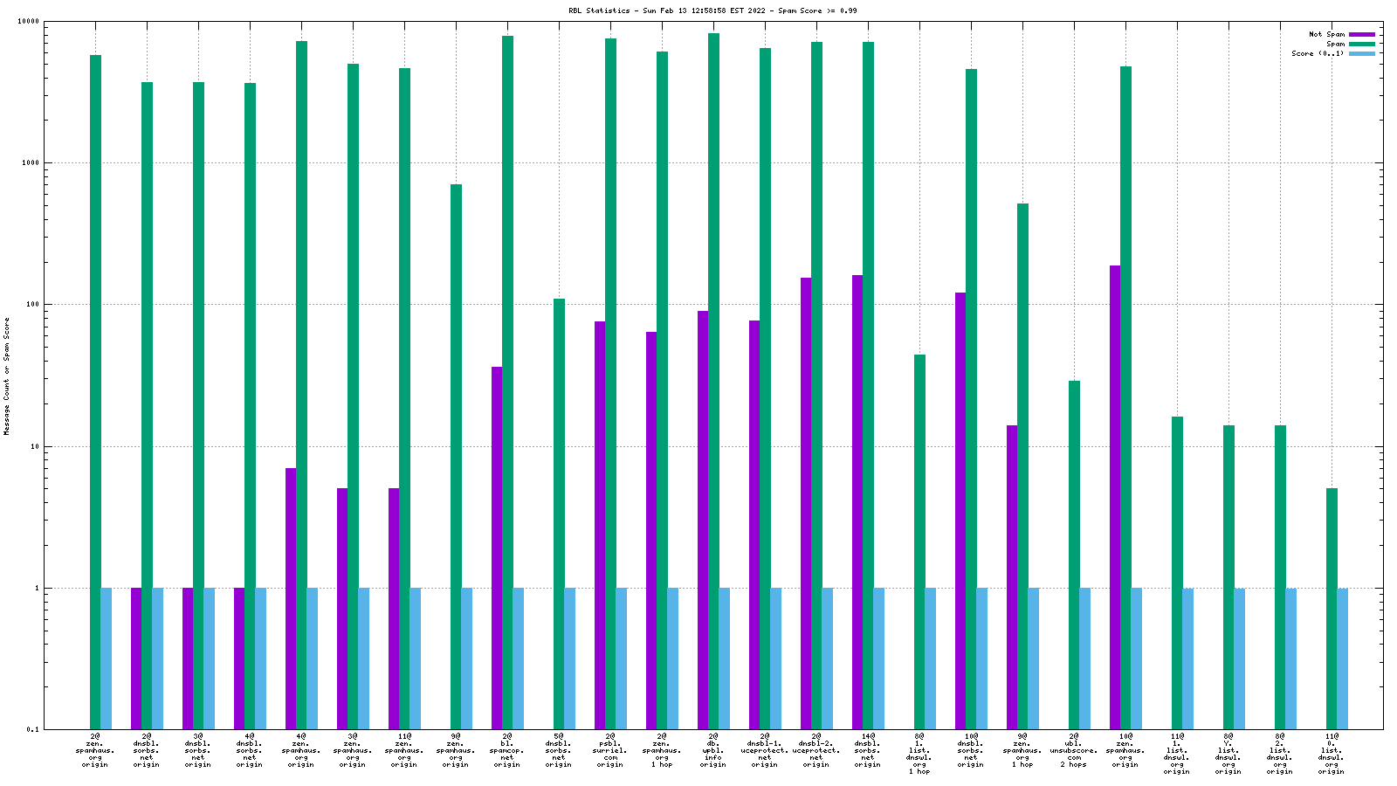Click the blue Score bar for Y.list.dnswl.org
The width and height of the screenshot is (1397, 786).
[x=1239, y=658]
